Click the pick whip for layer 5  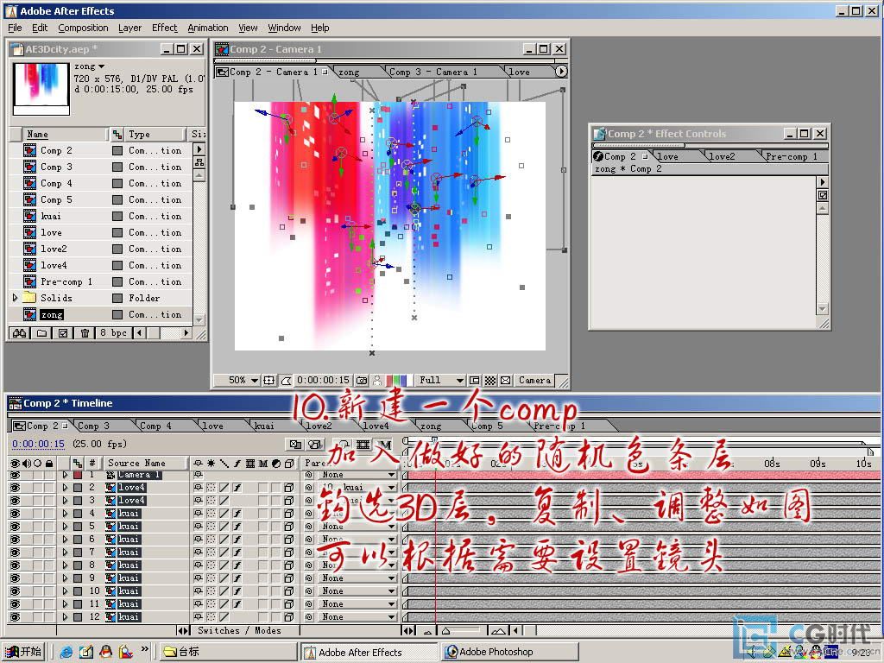tap(308, 527)
